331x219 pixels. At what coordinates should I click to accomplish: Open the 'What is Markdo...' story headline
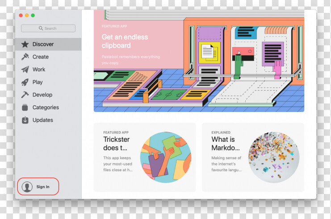tap(226, 144)
